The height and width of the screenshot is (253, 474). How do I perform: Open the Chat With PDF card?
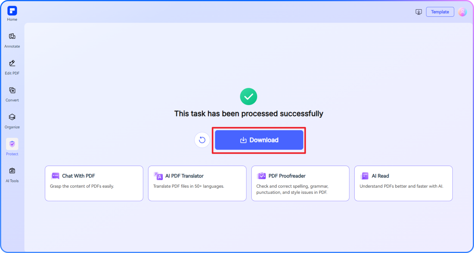pyautogui.click(x=94, y=183)
